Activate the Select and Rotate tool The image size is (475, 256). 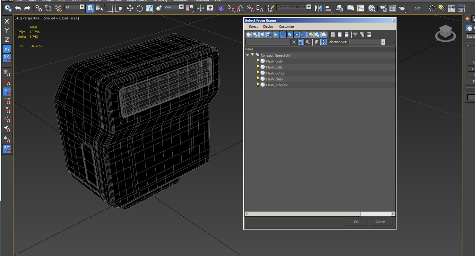(140, 8)
